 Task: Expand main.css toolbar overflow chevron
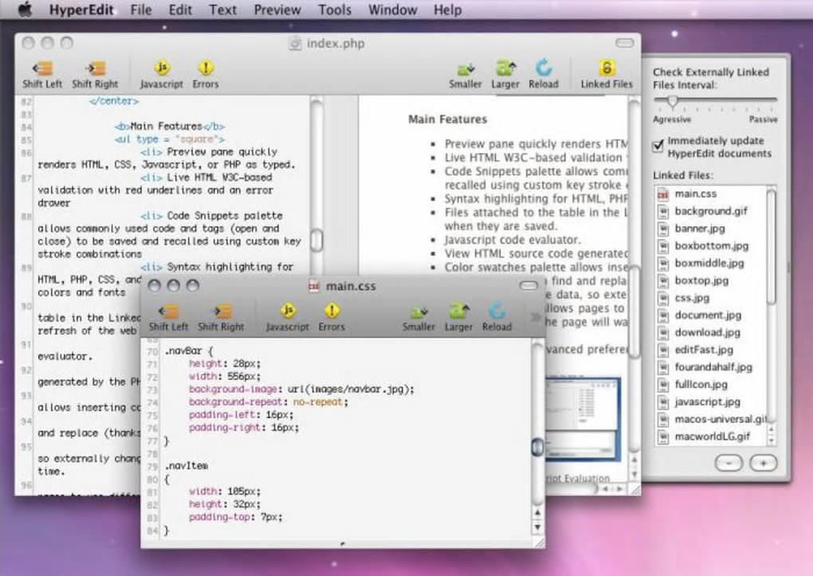click(535, 317)
